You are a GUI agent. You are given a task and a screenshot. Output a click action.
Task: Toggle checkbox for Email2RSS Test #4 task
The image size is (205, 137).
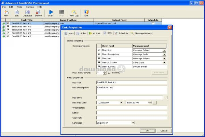pos(8,33)
